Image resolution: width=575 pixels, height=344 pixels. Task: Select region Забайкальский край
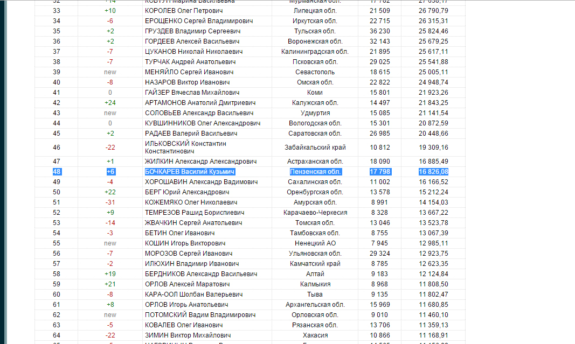tap(315, 148)
